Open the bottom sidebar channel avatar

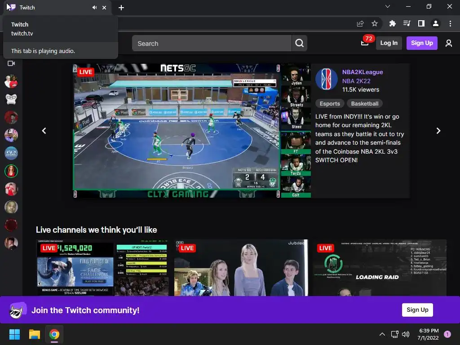click(11, 243)
